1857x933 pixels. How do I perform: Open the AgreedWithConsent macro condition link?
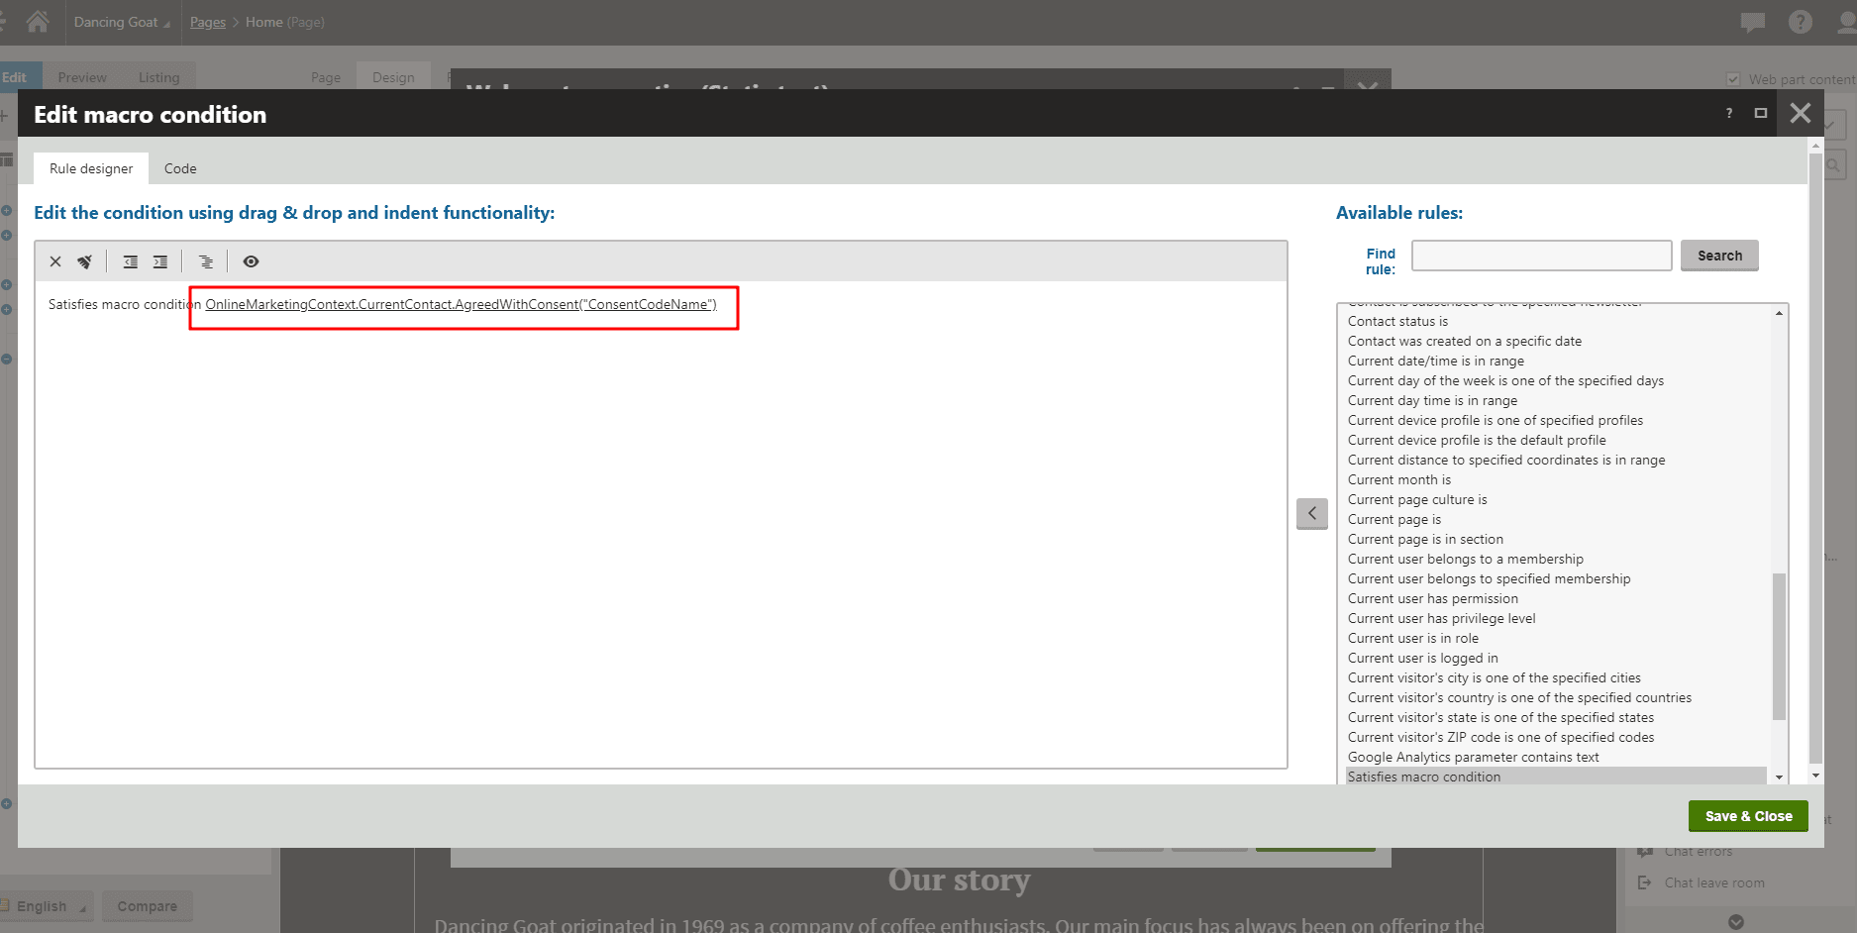461,304
